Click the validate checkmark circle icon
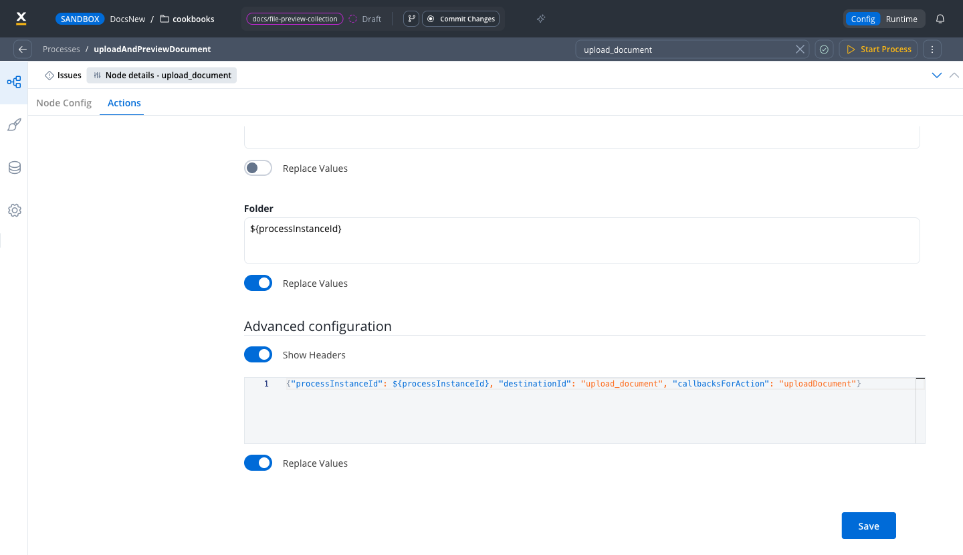Viewport: 963px width, 555px height. (x=824, y=49)
